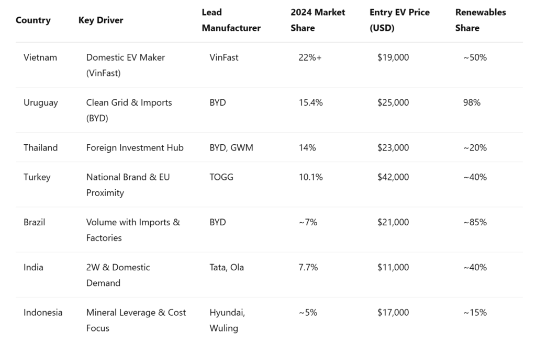Select the Vietnam country cell
536x344 pixels.
40,58
